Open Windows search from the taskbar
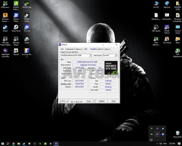The height and width of the screenshot is (146, 182). pyautogui.click(x=8, y=144)
